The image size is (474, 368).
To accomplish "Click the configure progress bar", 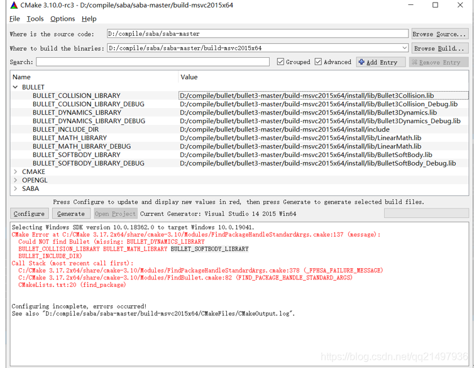I will (x=426, y=213).
